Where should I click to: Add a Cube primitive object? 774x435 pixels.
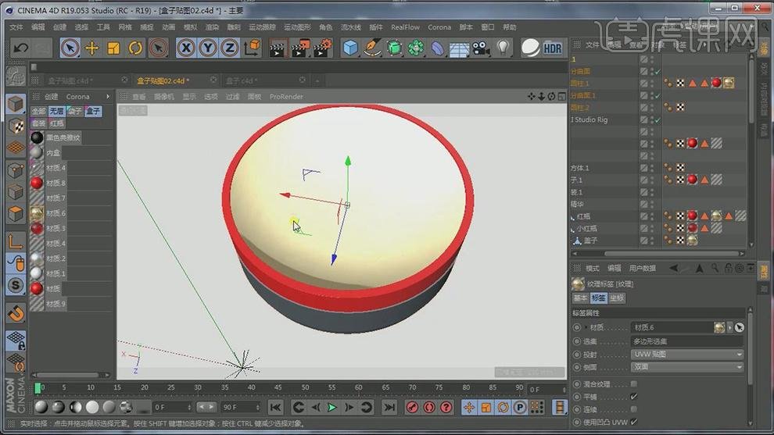(350, 48)
